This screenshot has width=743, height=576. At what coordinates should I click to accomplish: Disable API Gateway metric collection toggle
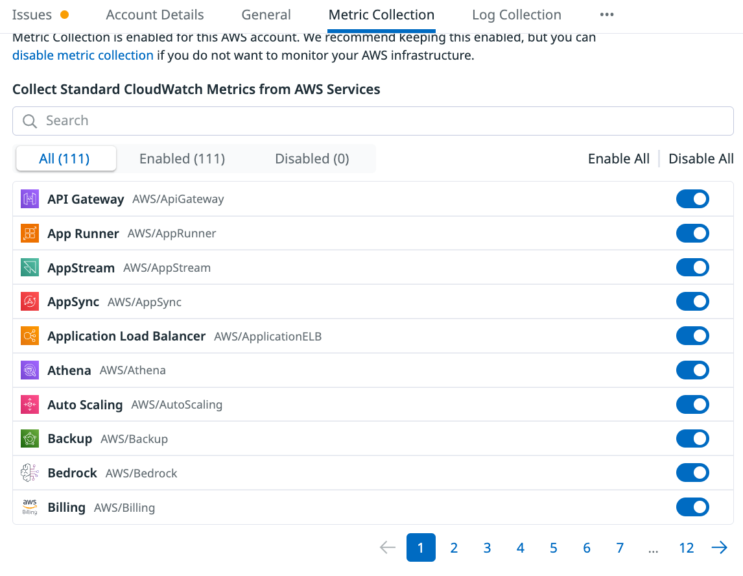[x=692, y=199]
